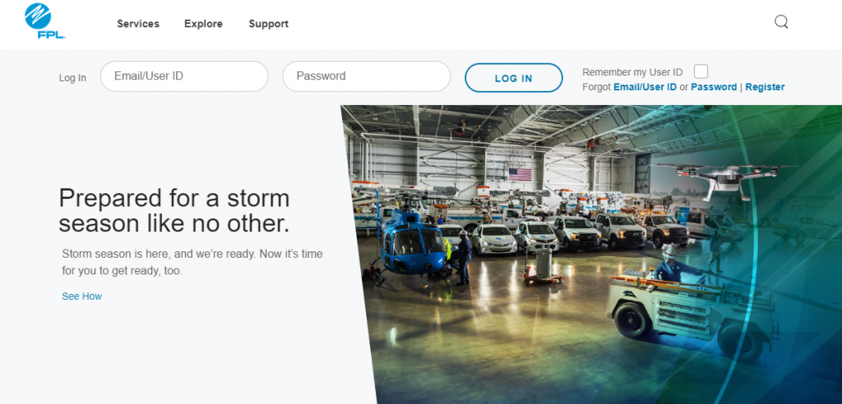Click the 'Storm season is here' paragraph
842x404 pixels.
coord(192,263)
